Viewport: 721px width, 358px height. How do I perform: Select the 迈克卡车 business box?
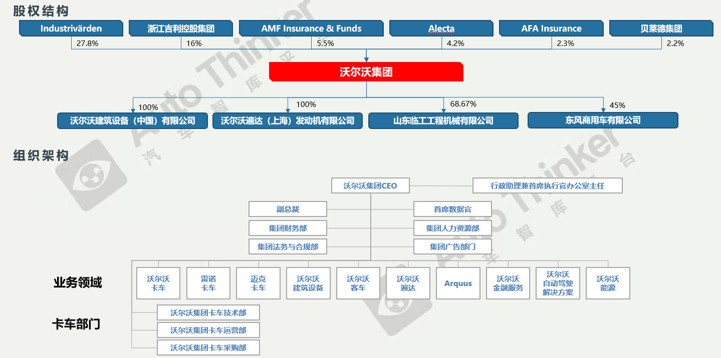[259, 283]
